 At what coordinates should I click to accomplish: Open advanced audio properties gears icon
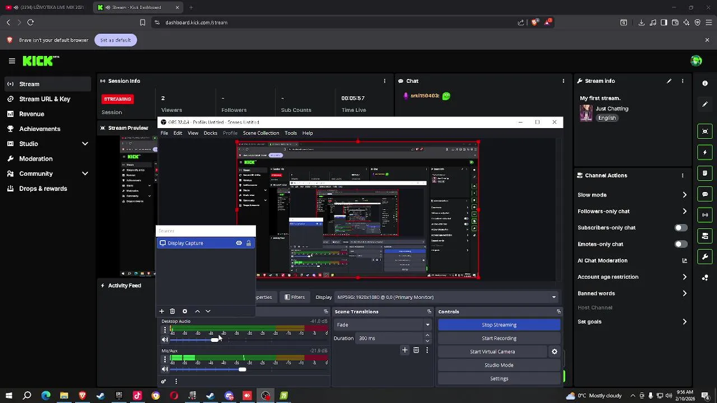tap(164, 382)
